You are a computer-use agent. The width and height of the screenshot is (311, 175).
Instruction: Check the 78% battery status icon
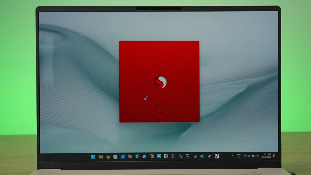coord(255,156)
